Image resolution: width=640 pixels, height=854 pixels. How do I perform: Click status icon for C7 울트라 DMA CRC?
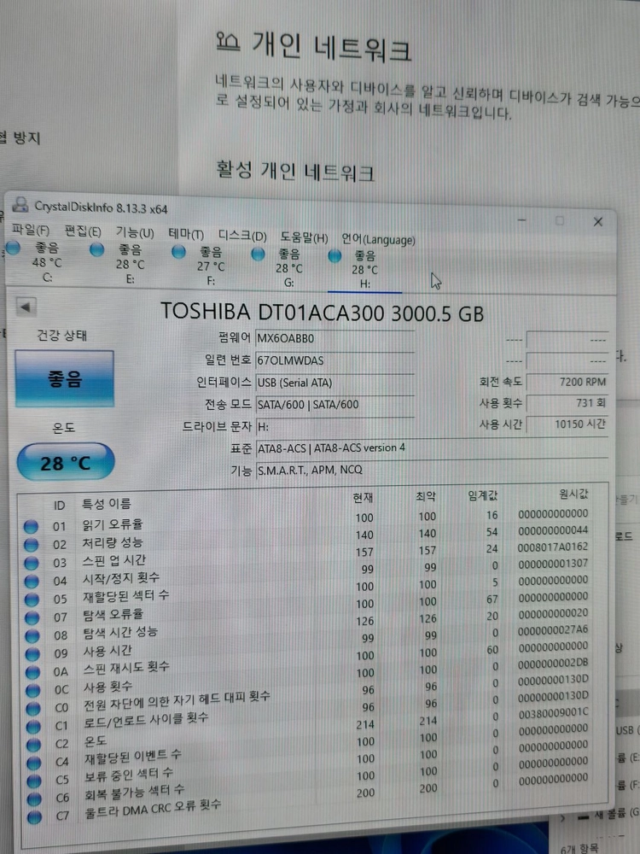point(34,817)
